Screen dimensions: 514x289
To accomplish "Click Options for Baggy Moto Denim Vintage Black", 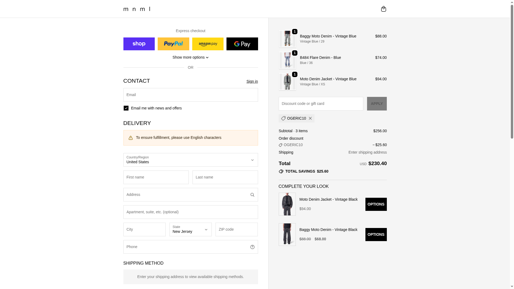I will (x=376, y=234).
